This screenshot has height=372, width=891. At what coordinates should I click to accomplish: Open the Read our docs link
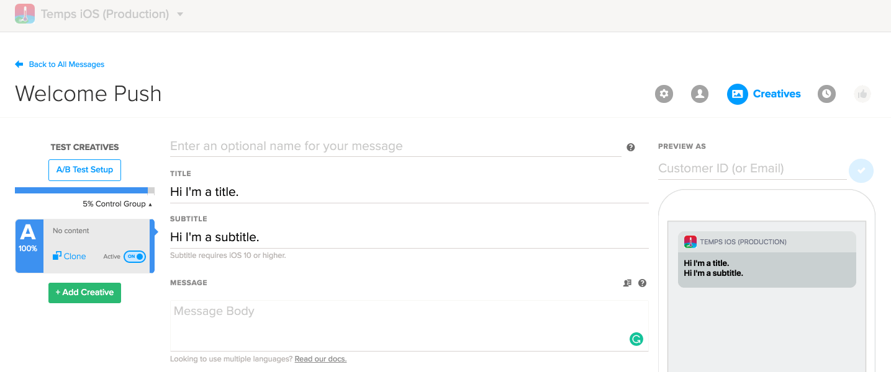(x=320, y=359)
